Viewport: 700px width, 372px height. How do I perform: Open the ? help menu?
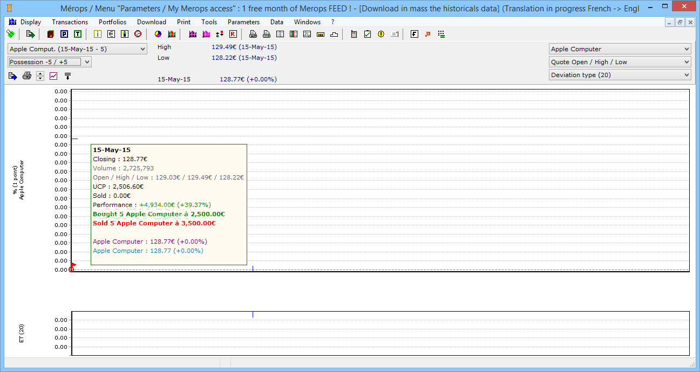332,22
